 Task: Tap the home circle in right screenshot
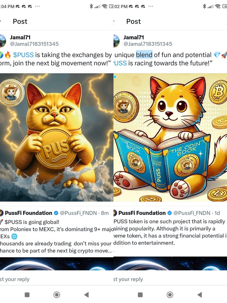tap(170, 295)
